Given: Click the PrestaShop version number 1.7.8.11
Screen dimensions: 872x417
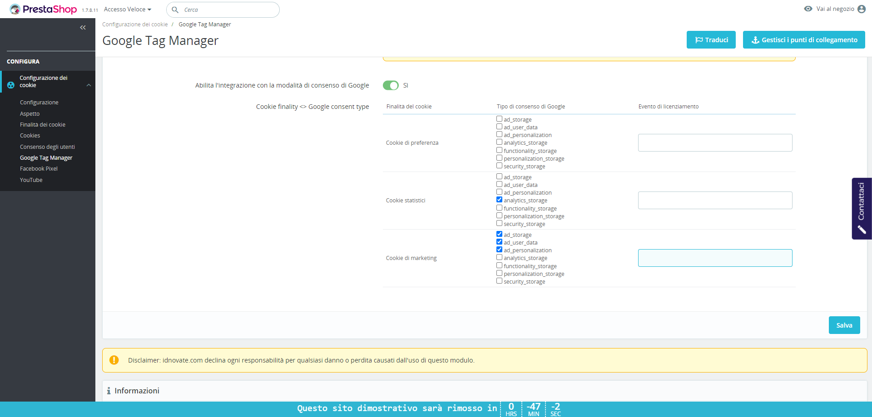Looking at the screenshot, I should pos(90,10).
